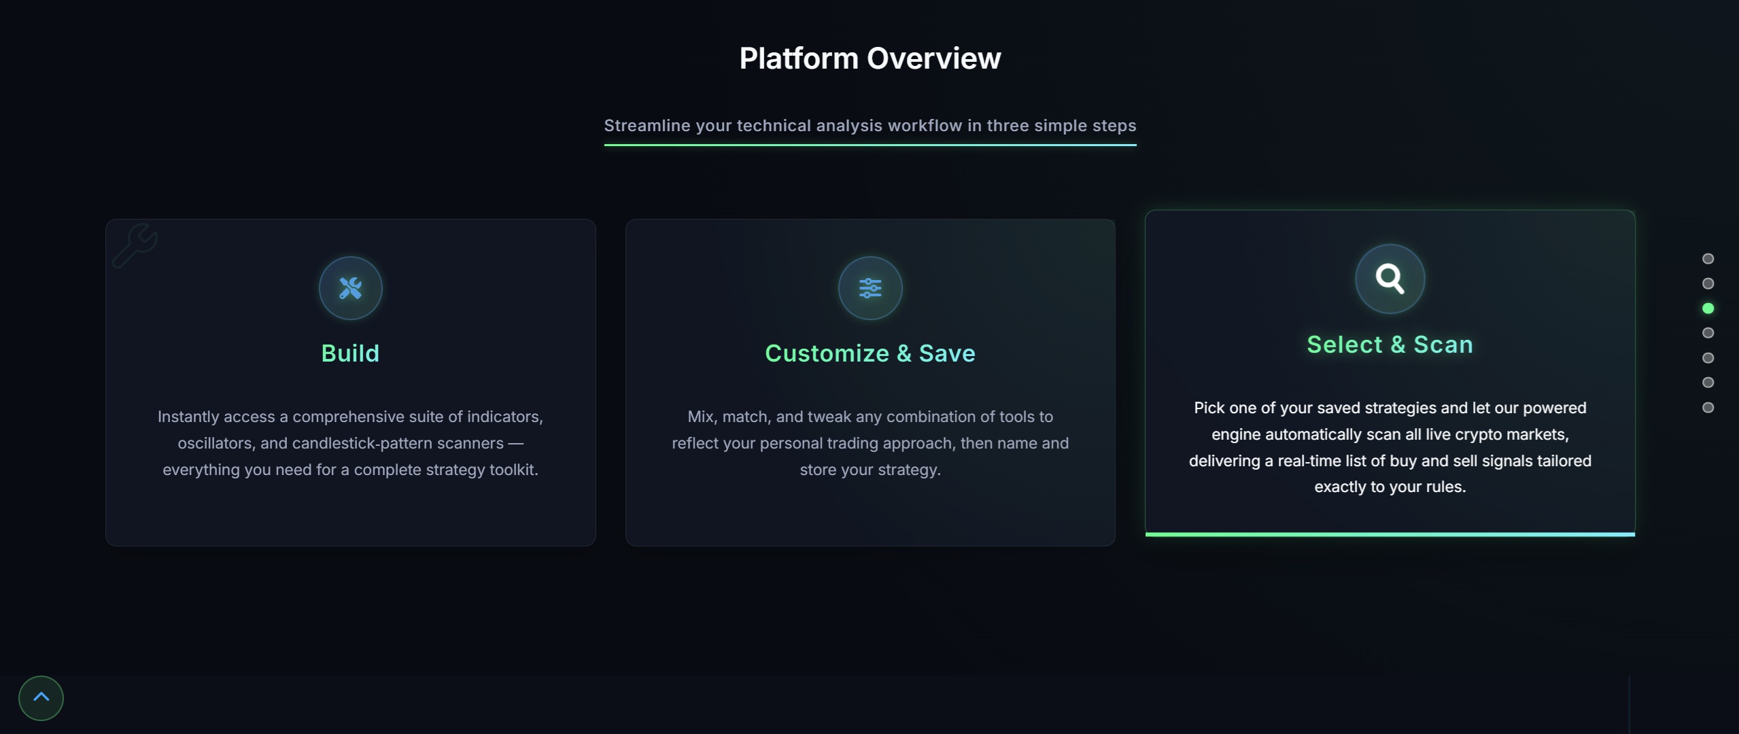This screenshot has height=734, width=1739.
Task: Jump to fifth section navigation dot
Action: click(x=1708, y=358)
